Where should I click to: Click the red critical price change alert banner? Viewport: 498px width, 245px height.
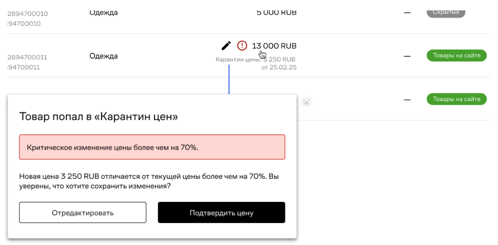152,147
